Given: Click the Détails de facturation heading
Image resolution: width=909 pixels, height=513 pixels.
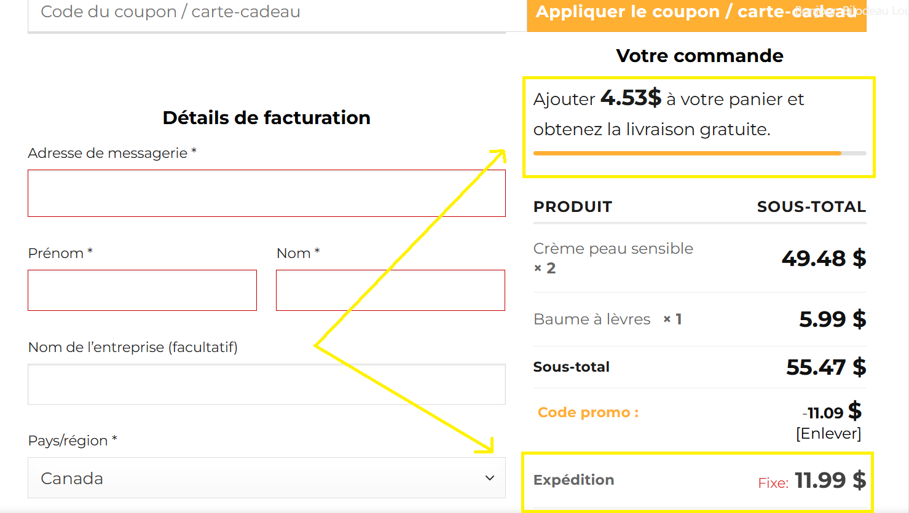Looking at the screenshot, I should tap(266, 117).
